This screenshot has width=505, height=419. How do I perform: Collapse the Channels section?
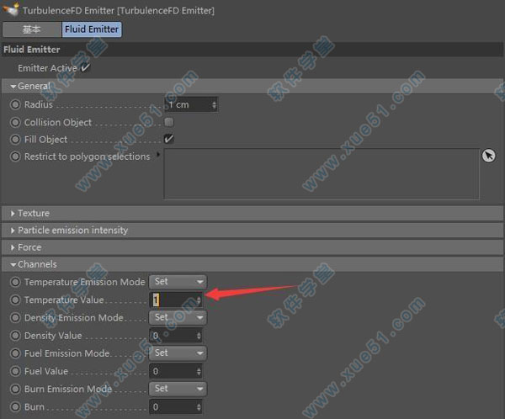click(13, 265)
